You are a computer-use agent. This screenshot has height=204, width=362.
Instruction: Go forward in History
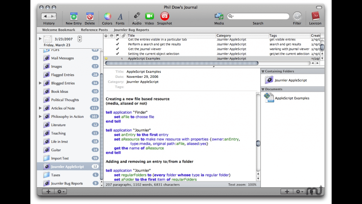point(53,16)
